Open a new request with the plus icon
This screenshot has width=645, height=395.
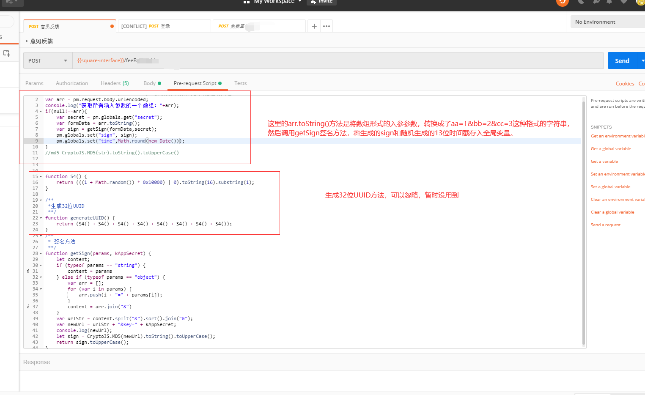314,26
